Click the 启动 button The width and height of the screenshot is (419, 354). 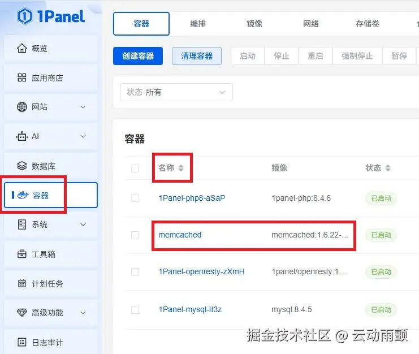click(248, 56)
